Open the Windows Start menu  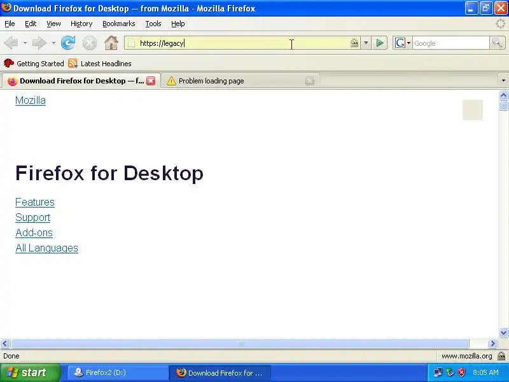(x=30, y=372)
